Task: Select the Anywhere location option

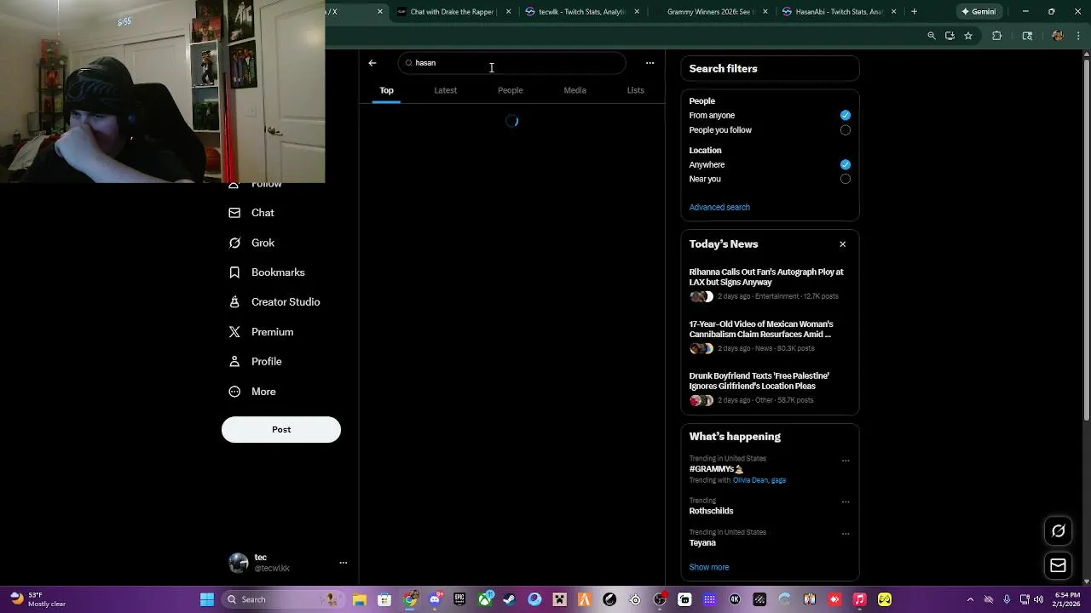Action: (845, 164)
